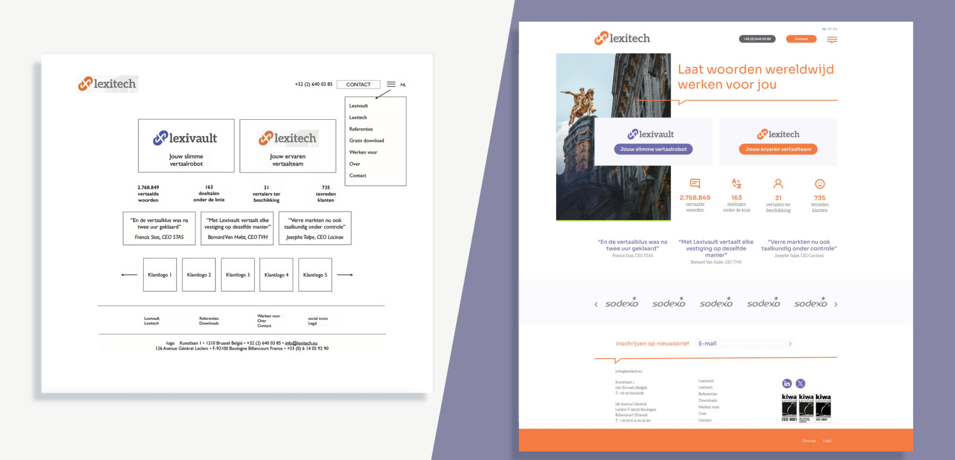Click the orange Jouw ervaren vertaalteam button
Viewport: 955px width, 460px height.
pos(778,149)
